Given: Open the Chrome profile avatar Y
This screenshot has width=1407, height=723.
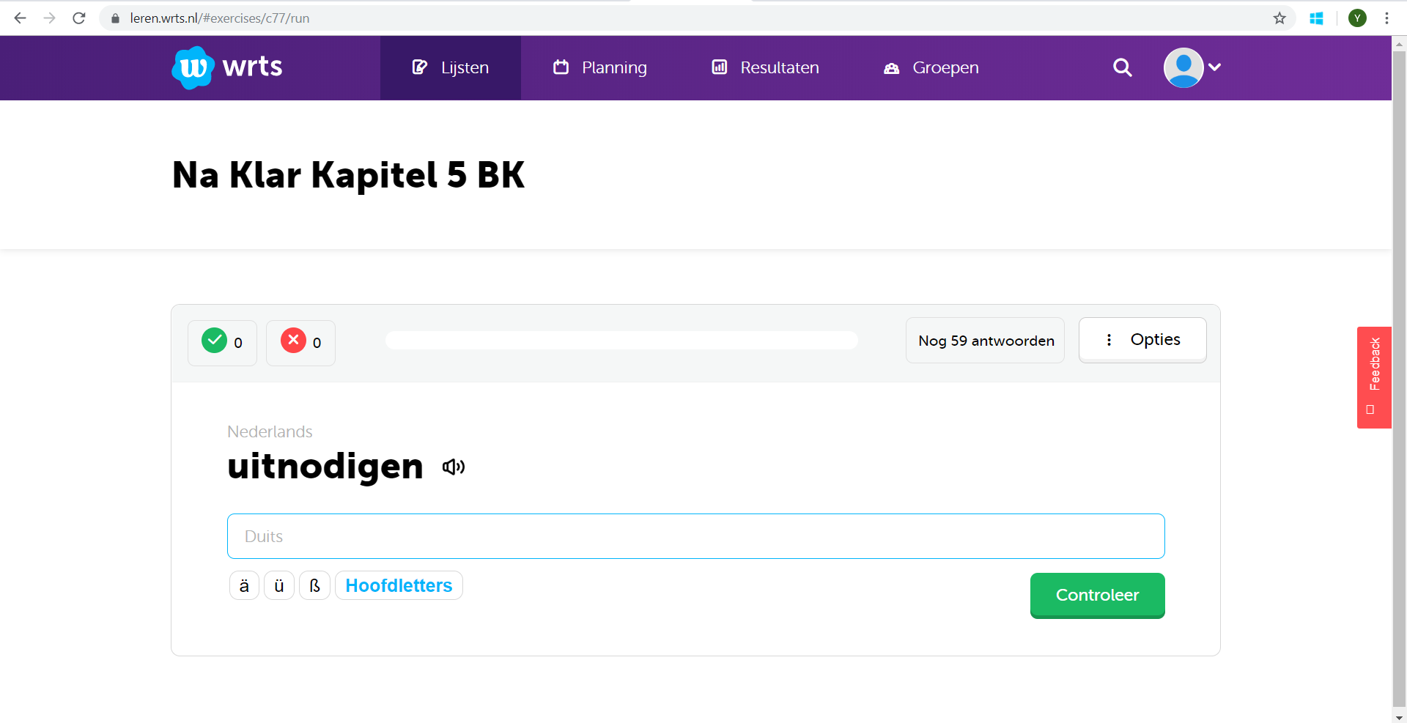Looking at the screenshot, I should click(x=1357, y=18).
